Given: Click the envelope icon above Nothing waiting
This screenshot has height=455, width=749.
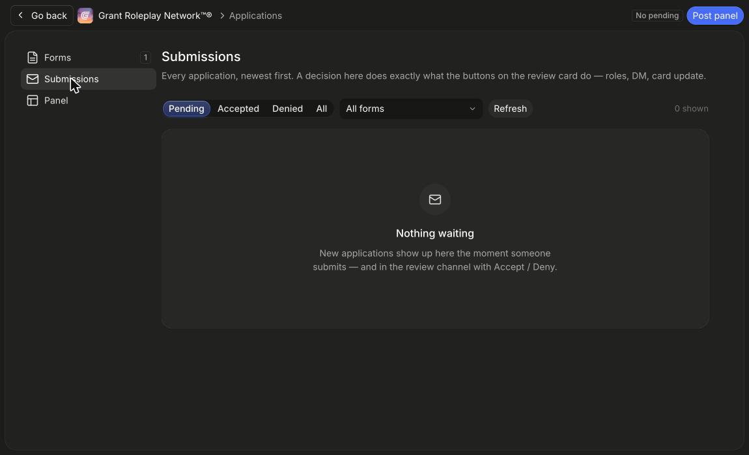Looking at the screenshot, I should coord(434,200).
